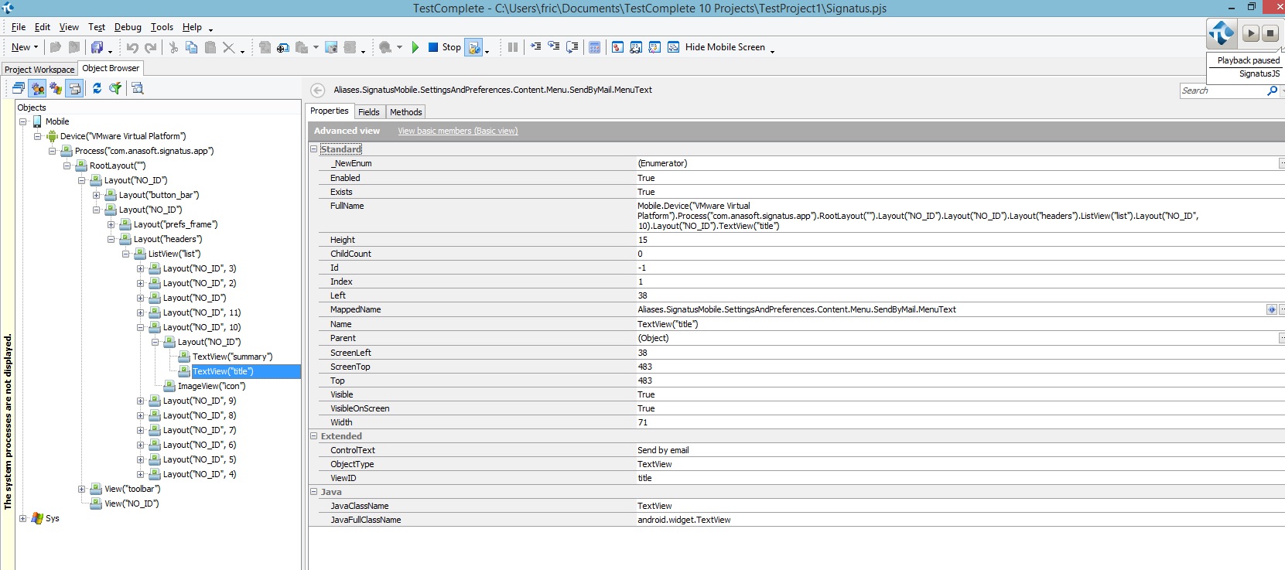Open the Debug menu

pyautogui.click(x=128, y=27)
